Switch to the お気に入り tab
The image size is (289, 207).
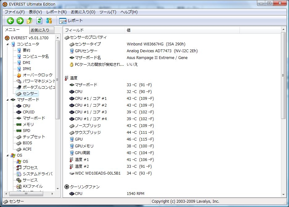41,30
